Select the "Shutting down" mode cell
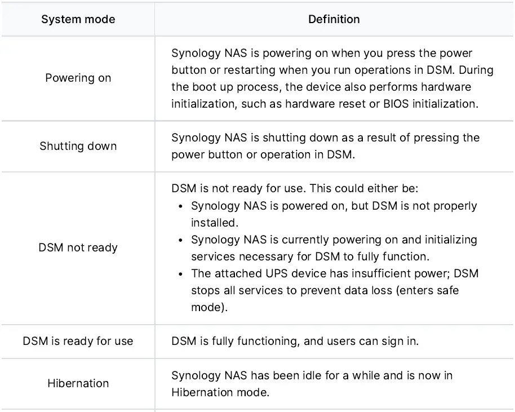The image size is (515, 412). [x=78, y=146]
